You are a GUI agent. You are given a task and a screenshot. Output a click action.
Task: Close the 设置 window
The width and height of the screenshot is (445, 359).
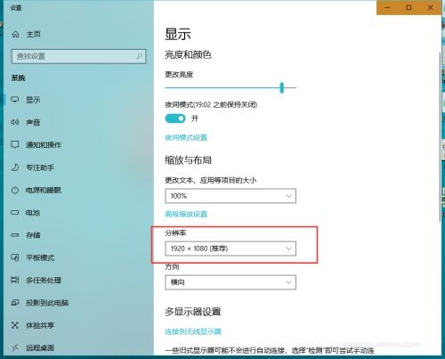tap(431, 8)
